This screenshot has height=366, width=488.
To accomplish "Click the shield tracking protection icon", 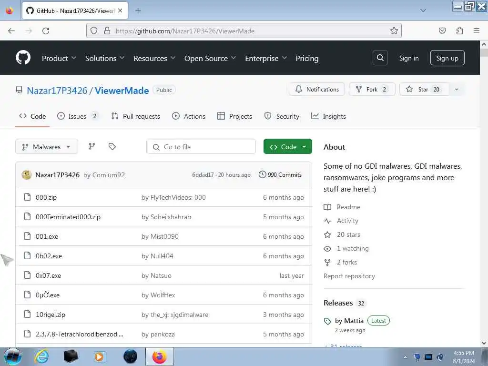I will [94, 30].
